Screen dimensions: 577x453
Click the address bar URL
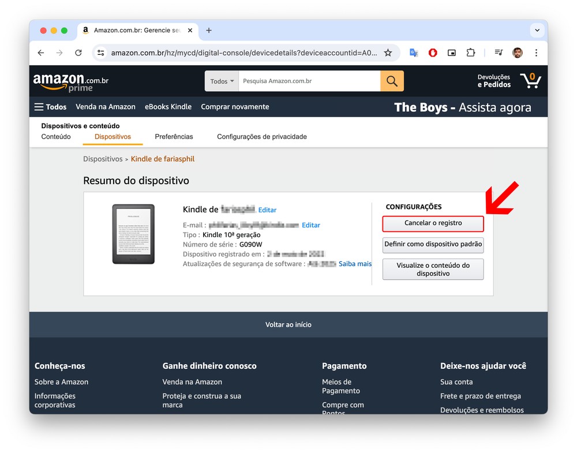point(244,53)
